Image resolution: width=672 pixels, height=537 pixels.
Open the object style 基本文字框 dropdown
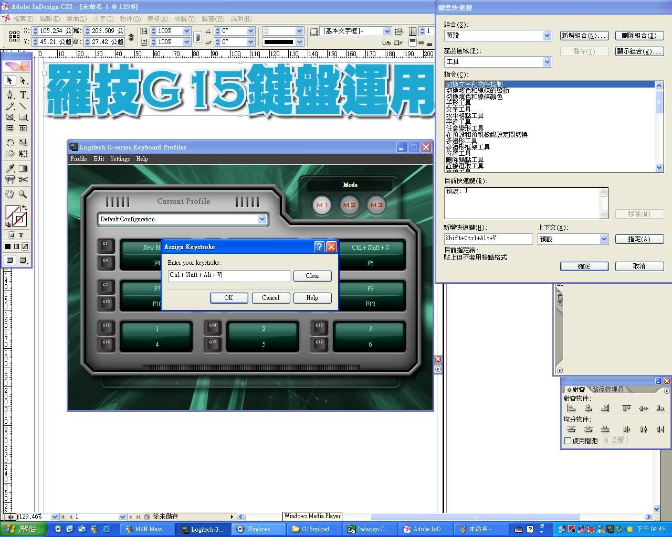pos(387,31)
